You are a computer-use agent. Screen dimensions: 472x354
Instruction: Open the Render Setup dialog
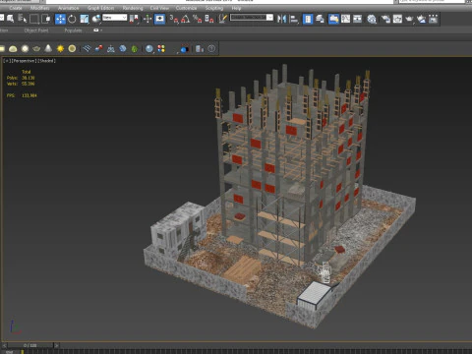[x=385, y=19]
